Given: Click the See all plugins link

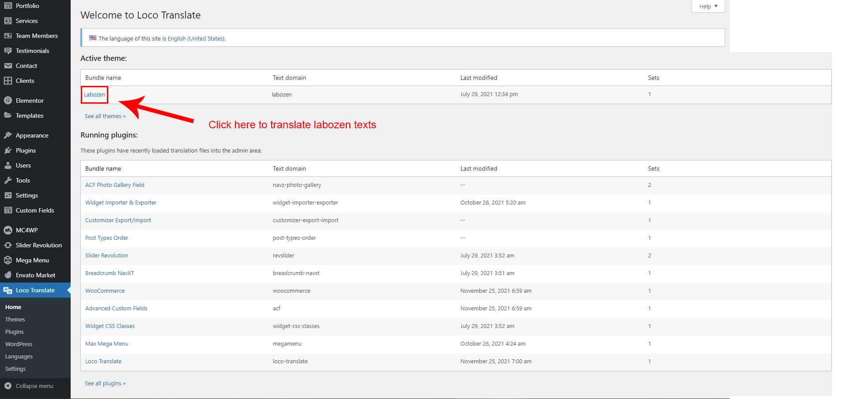Looking at the screenshot, I should 105,383.
